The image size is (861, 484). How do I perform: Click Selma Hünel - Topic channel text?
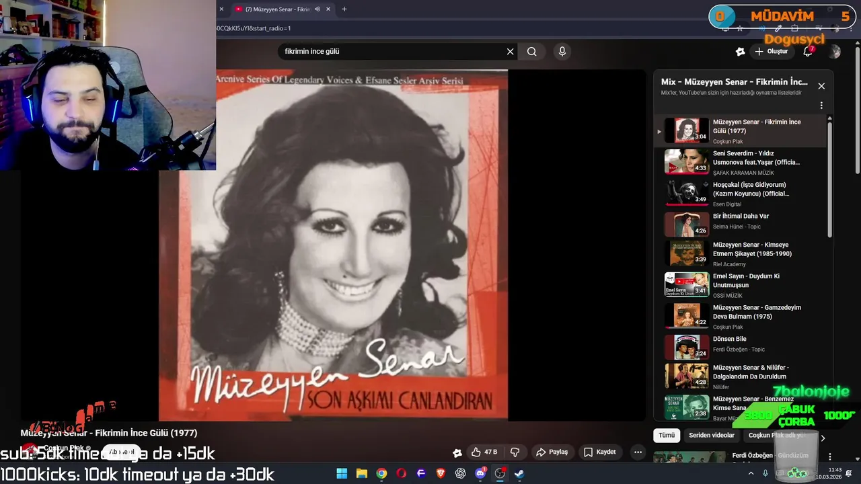pos(737,227)
